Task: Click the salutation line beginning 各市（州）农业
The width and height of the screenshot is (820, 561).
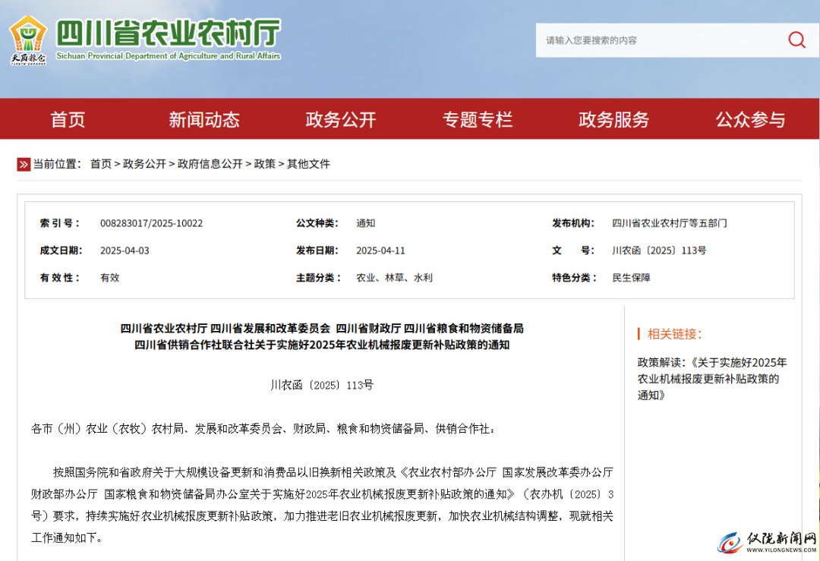Action: click(263, 429)
